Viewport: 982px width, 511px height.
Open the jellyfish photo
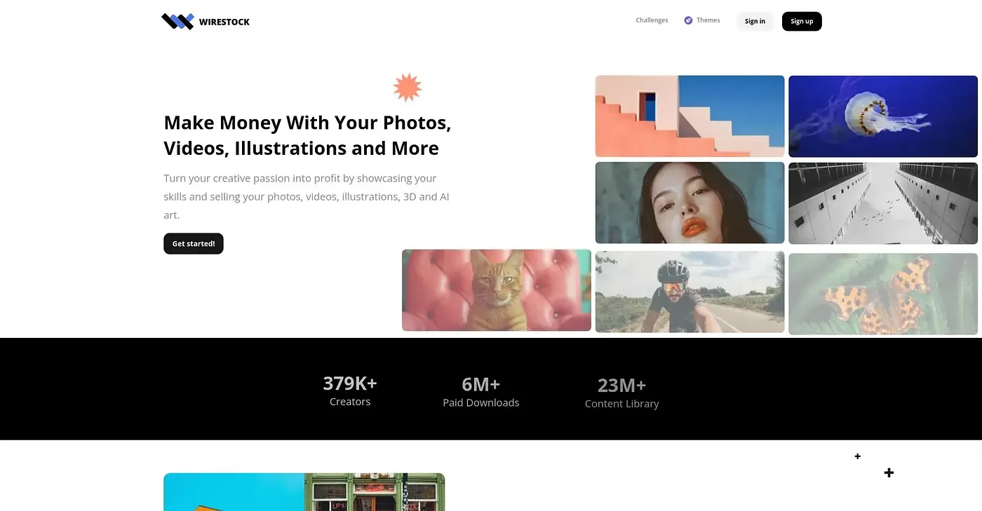point(883,116)
